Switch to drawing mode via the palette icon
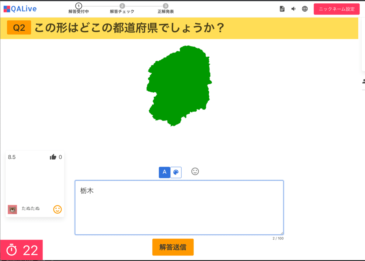The image size is (365, 261). point(176,172)
